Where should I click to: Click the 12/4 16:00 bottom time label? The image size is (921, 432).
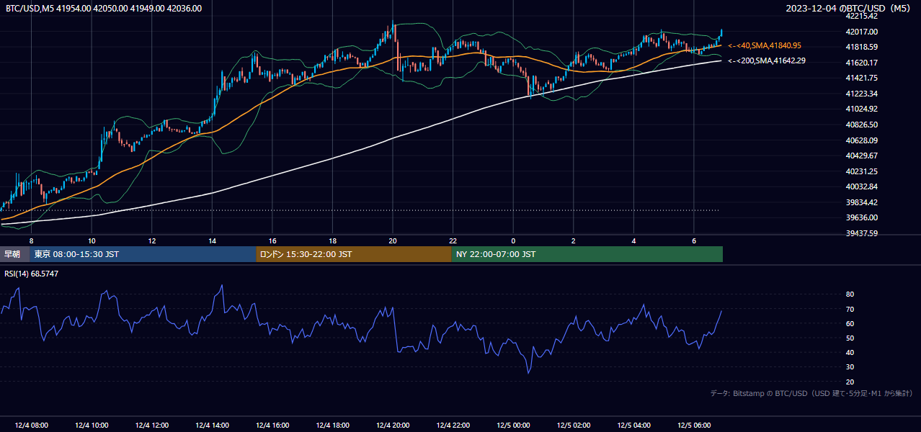pos(272,426)
